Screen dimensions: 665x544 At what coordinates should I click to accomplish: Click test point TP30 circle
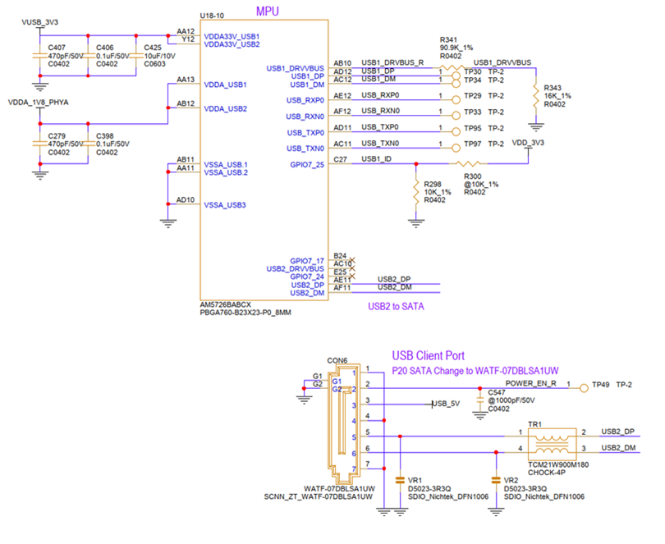click(456, 75)
